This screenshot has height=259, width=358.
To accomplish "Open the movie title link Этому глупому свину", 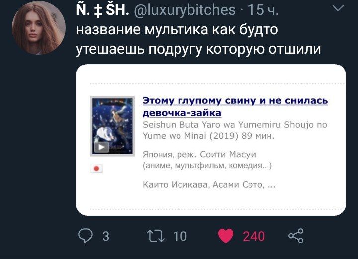I will point(235,106).
